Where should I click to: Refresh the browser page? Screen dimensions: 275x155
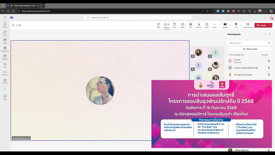(8, 11)
